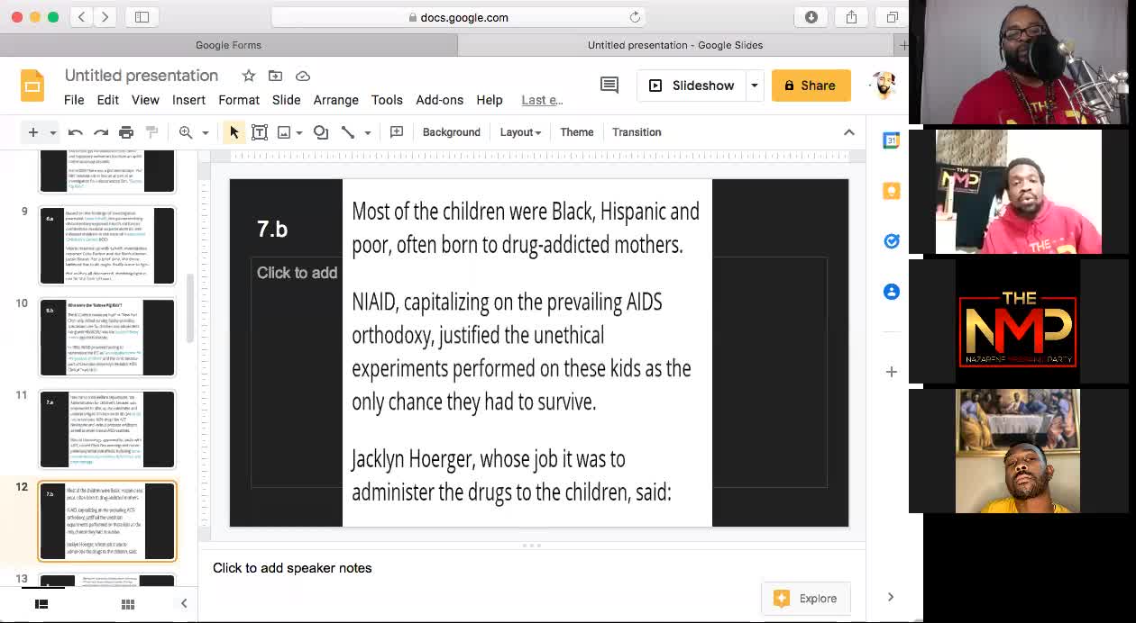Add a comment from toolbar
1136x623 pixels.
[397, 132]
